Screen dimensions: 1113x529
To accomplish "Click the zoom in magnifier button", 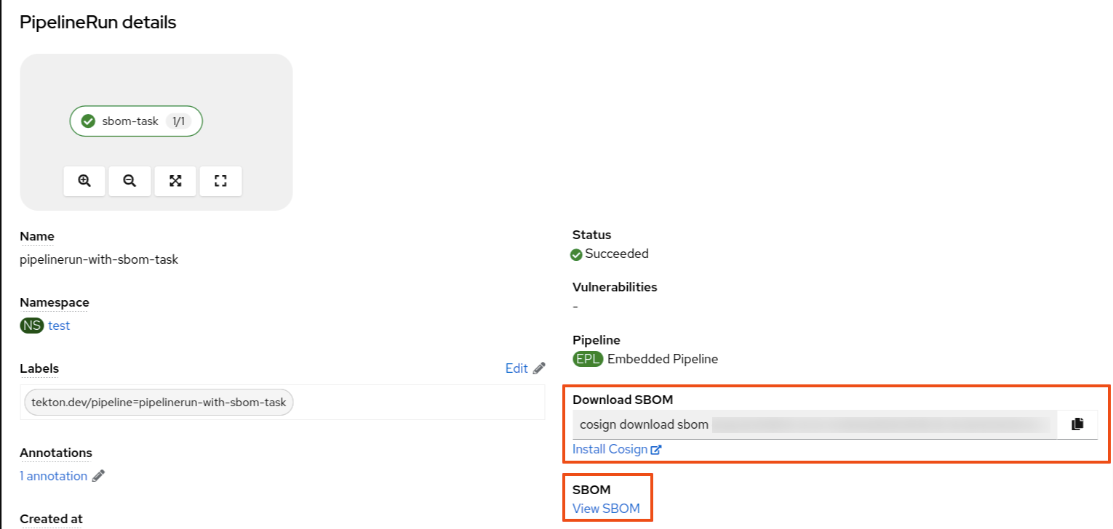I will point(84,181).
